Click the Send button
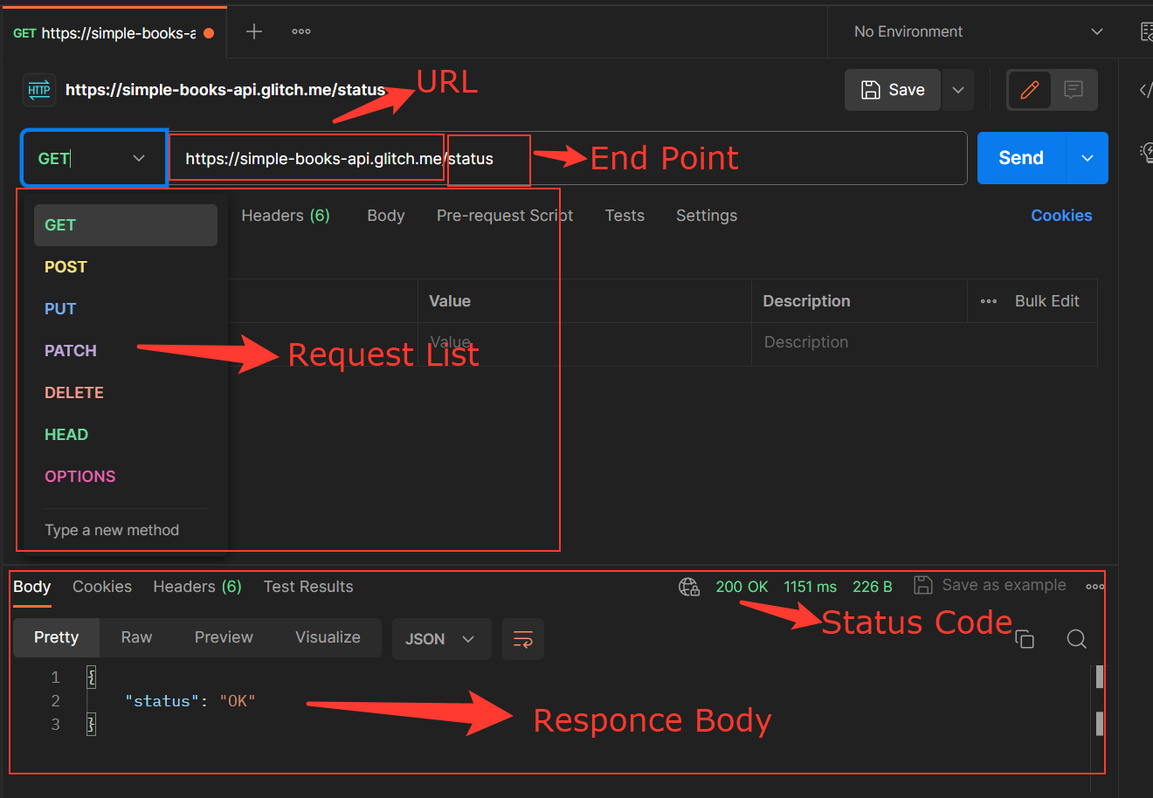This screenshot has width=1153, height=798. 1021,158
